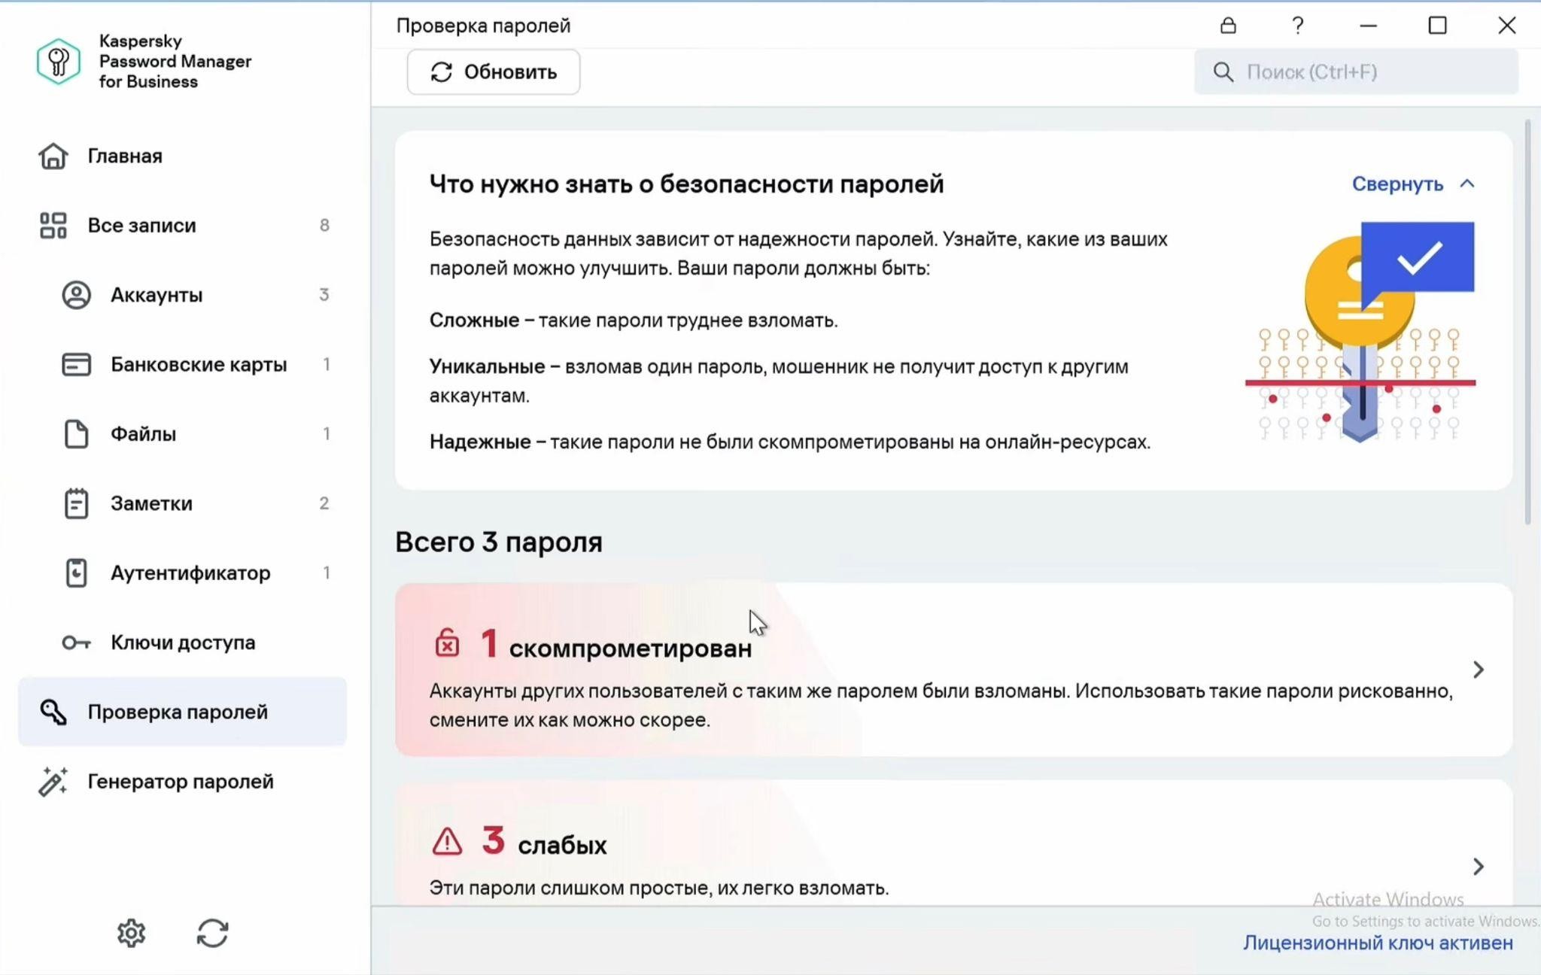Focus the Поиск (Ctrl+F) search field
The image size is (1541, 975).
tap(1356, 72)
